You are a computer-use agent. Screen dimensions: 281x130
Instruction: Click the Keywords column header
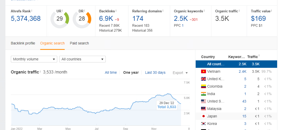[237, 57]
